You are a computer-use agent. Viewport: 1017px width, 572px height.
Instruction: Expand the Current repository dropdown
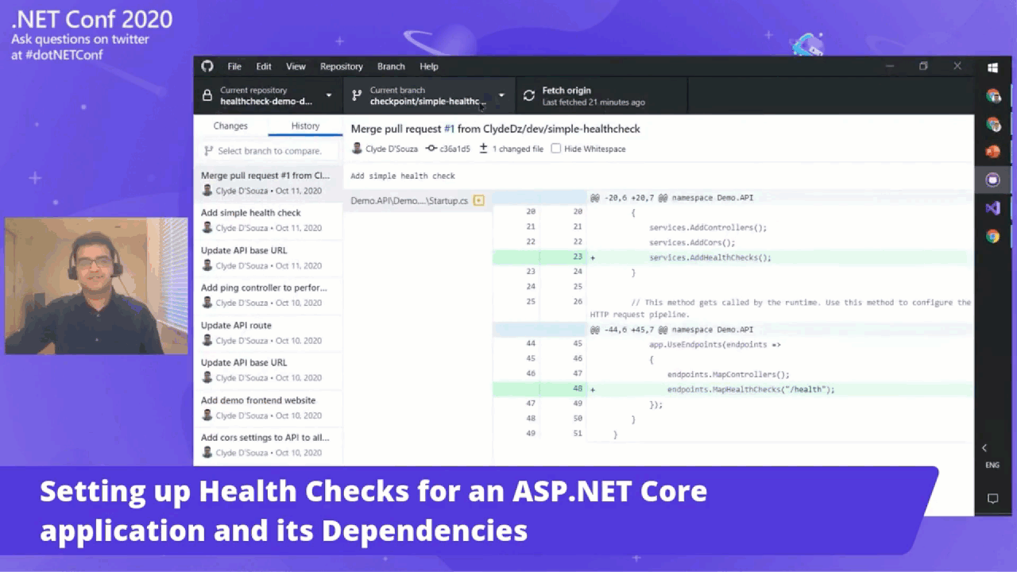pos(269,96)
